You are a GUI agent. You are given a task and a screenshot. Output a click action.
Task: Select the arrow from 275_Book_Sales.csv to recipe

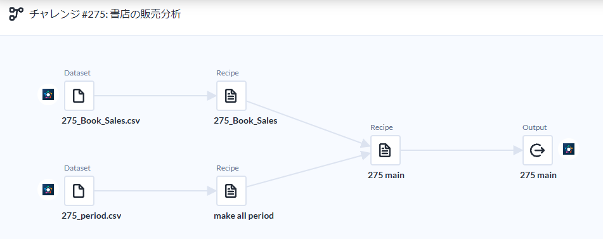155,96
